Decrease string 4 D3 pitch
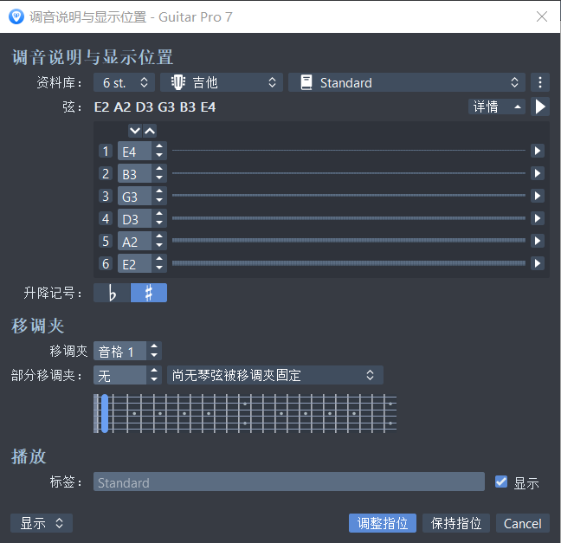561x543 pixels. pos(159,223)
